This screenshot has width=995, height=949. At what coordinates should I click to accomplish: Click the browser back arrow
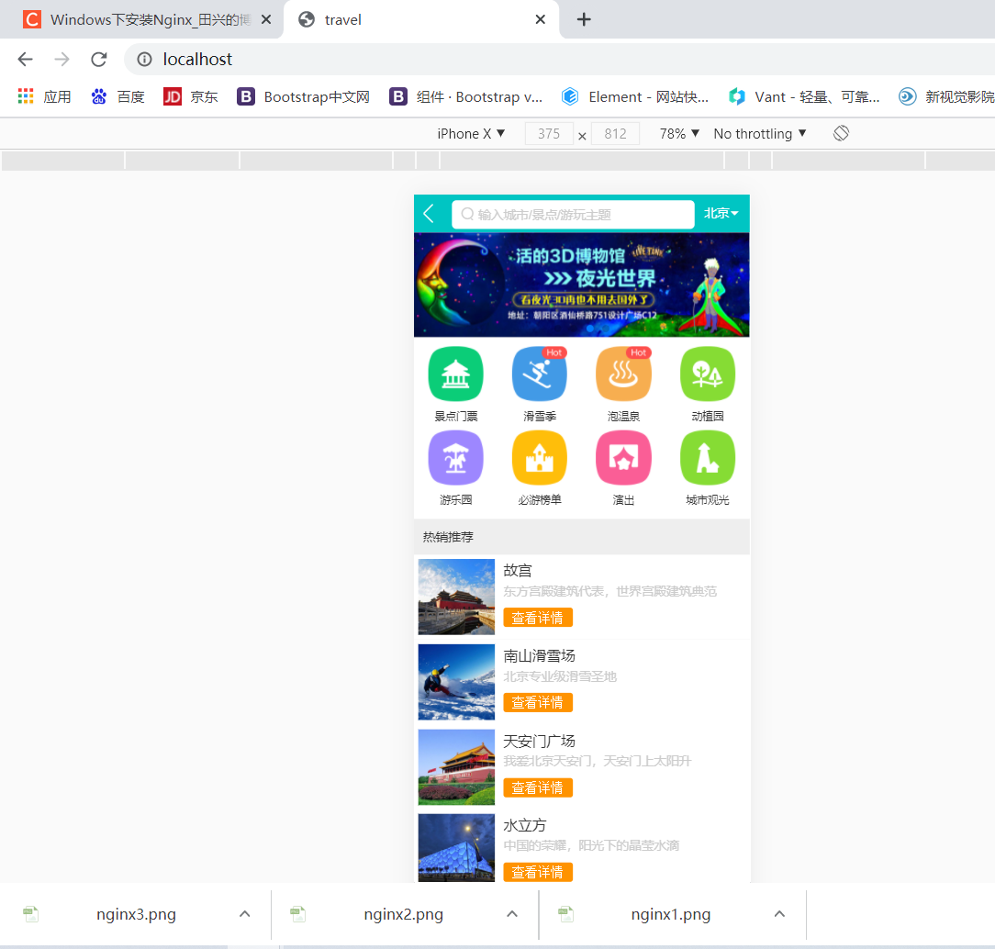(x=26, y=59)
